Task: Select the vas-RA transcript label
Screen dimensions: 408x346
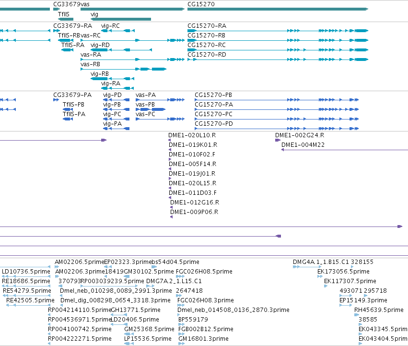Action: (x=91, y=55)
